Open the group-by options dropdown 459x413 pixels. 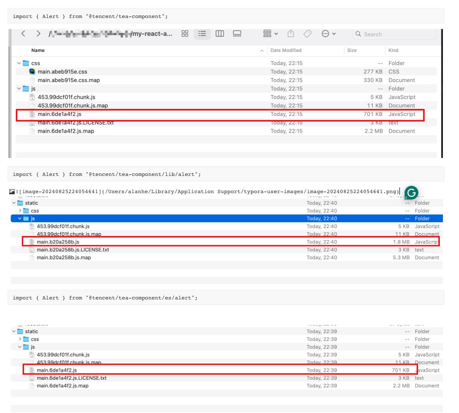point(270,34)
